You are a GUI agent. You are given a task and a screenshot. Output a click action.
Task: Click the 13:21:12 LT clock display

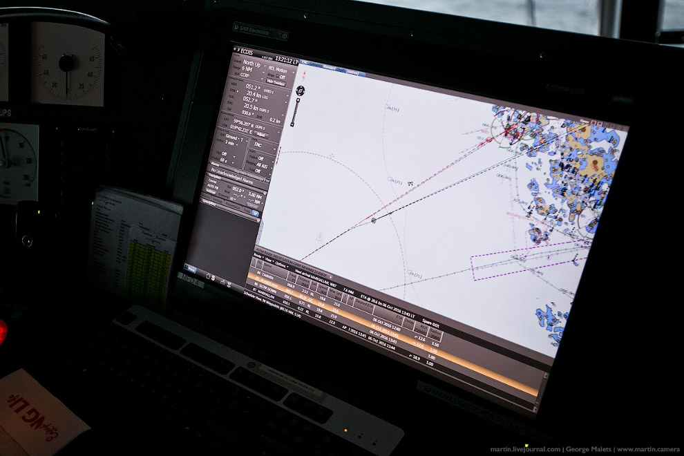[287, 60]
